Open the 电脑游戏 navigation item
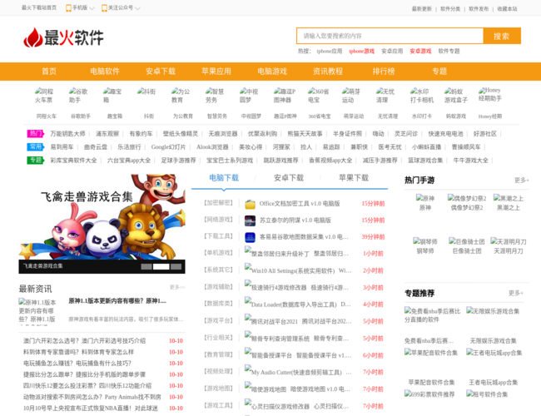This screenshot has width=541, height=416. (x=272, y=72)
